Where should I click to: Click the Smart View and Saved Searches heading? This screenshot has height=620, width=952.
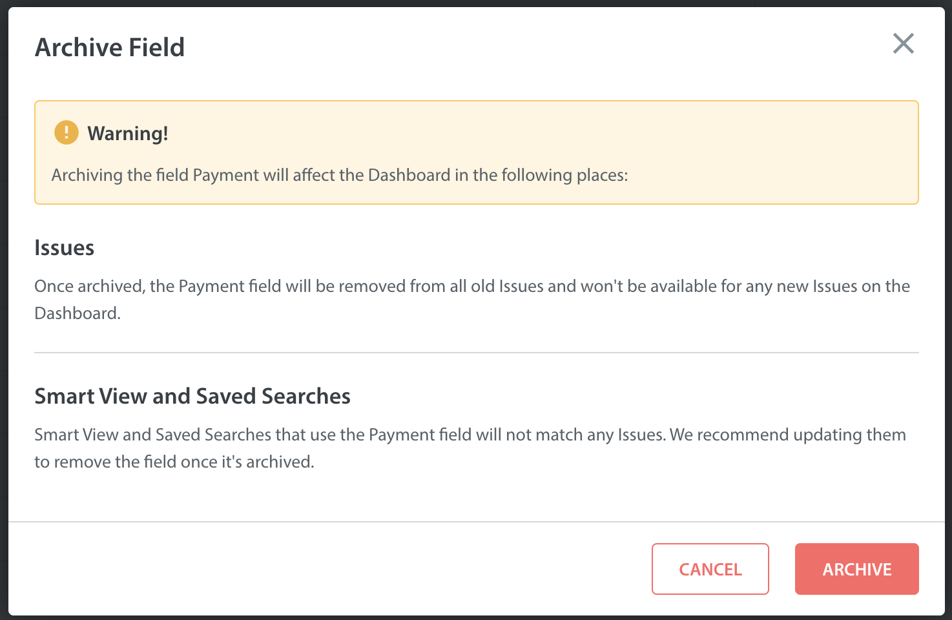pyautogui.click(x=192, y=396)
